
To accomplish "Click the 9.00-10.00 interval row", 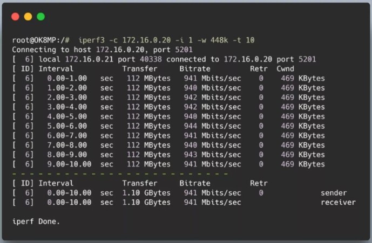I will pos(168,164).
